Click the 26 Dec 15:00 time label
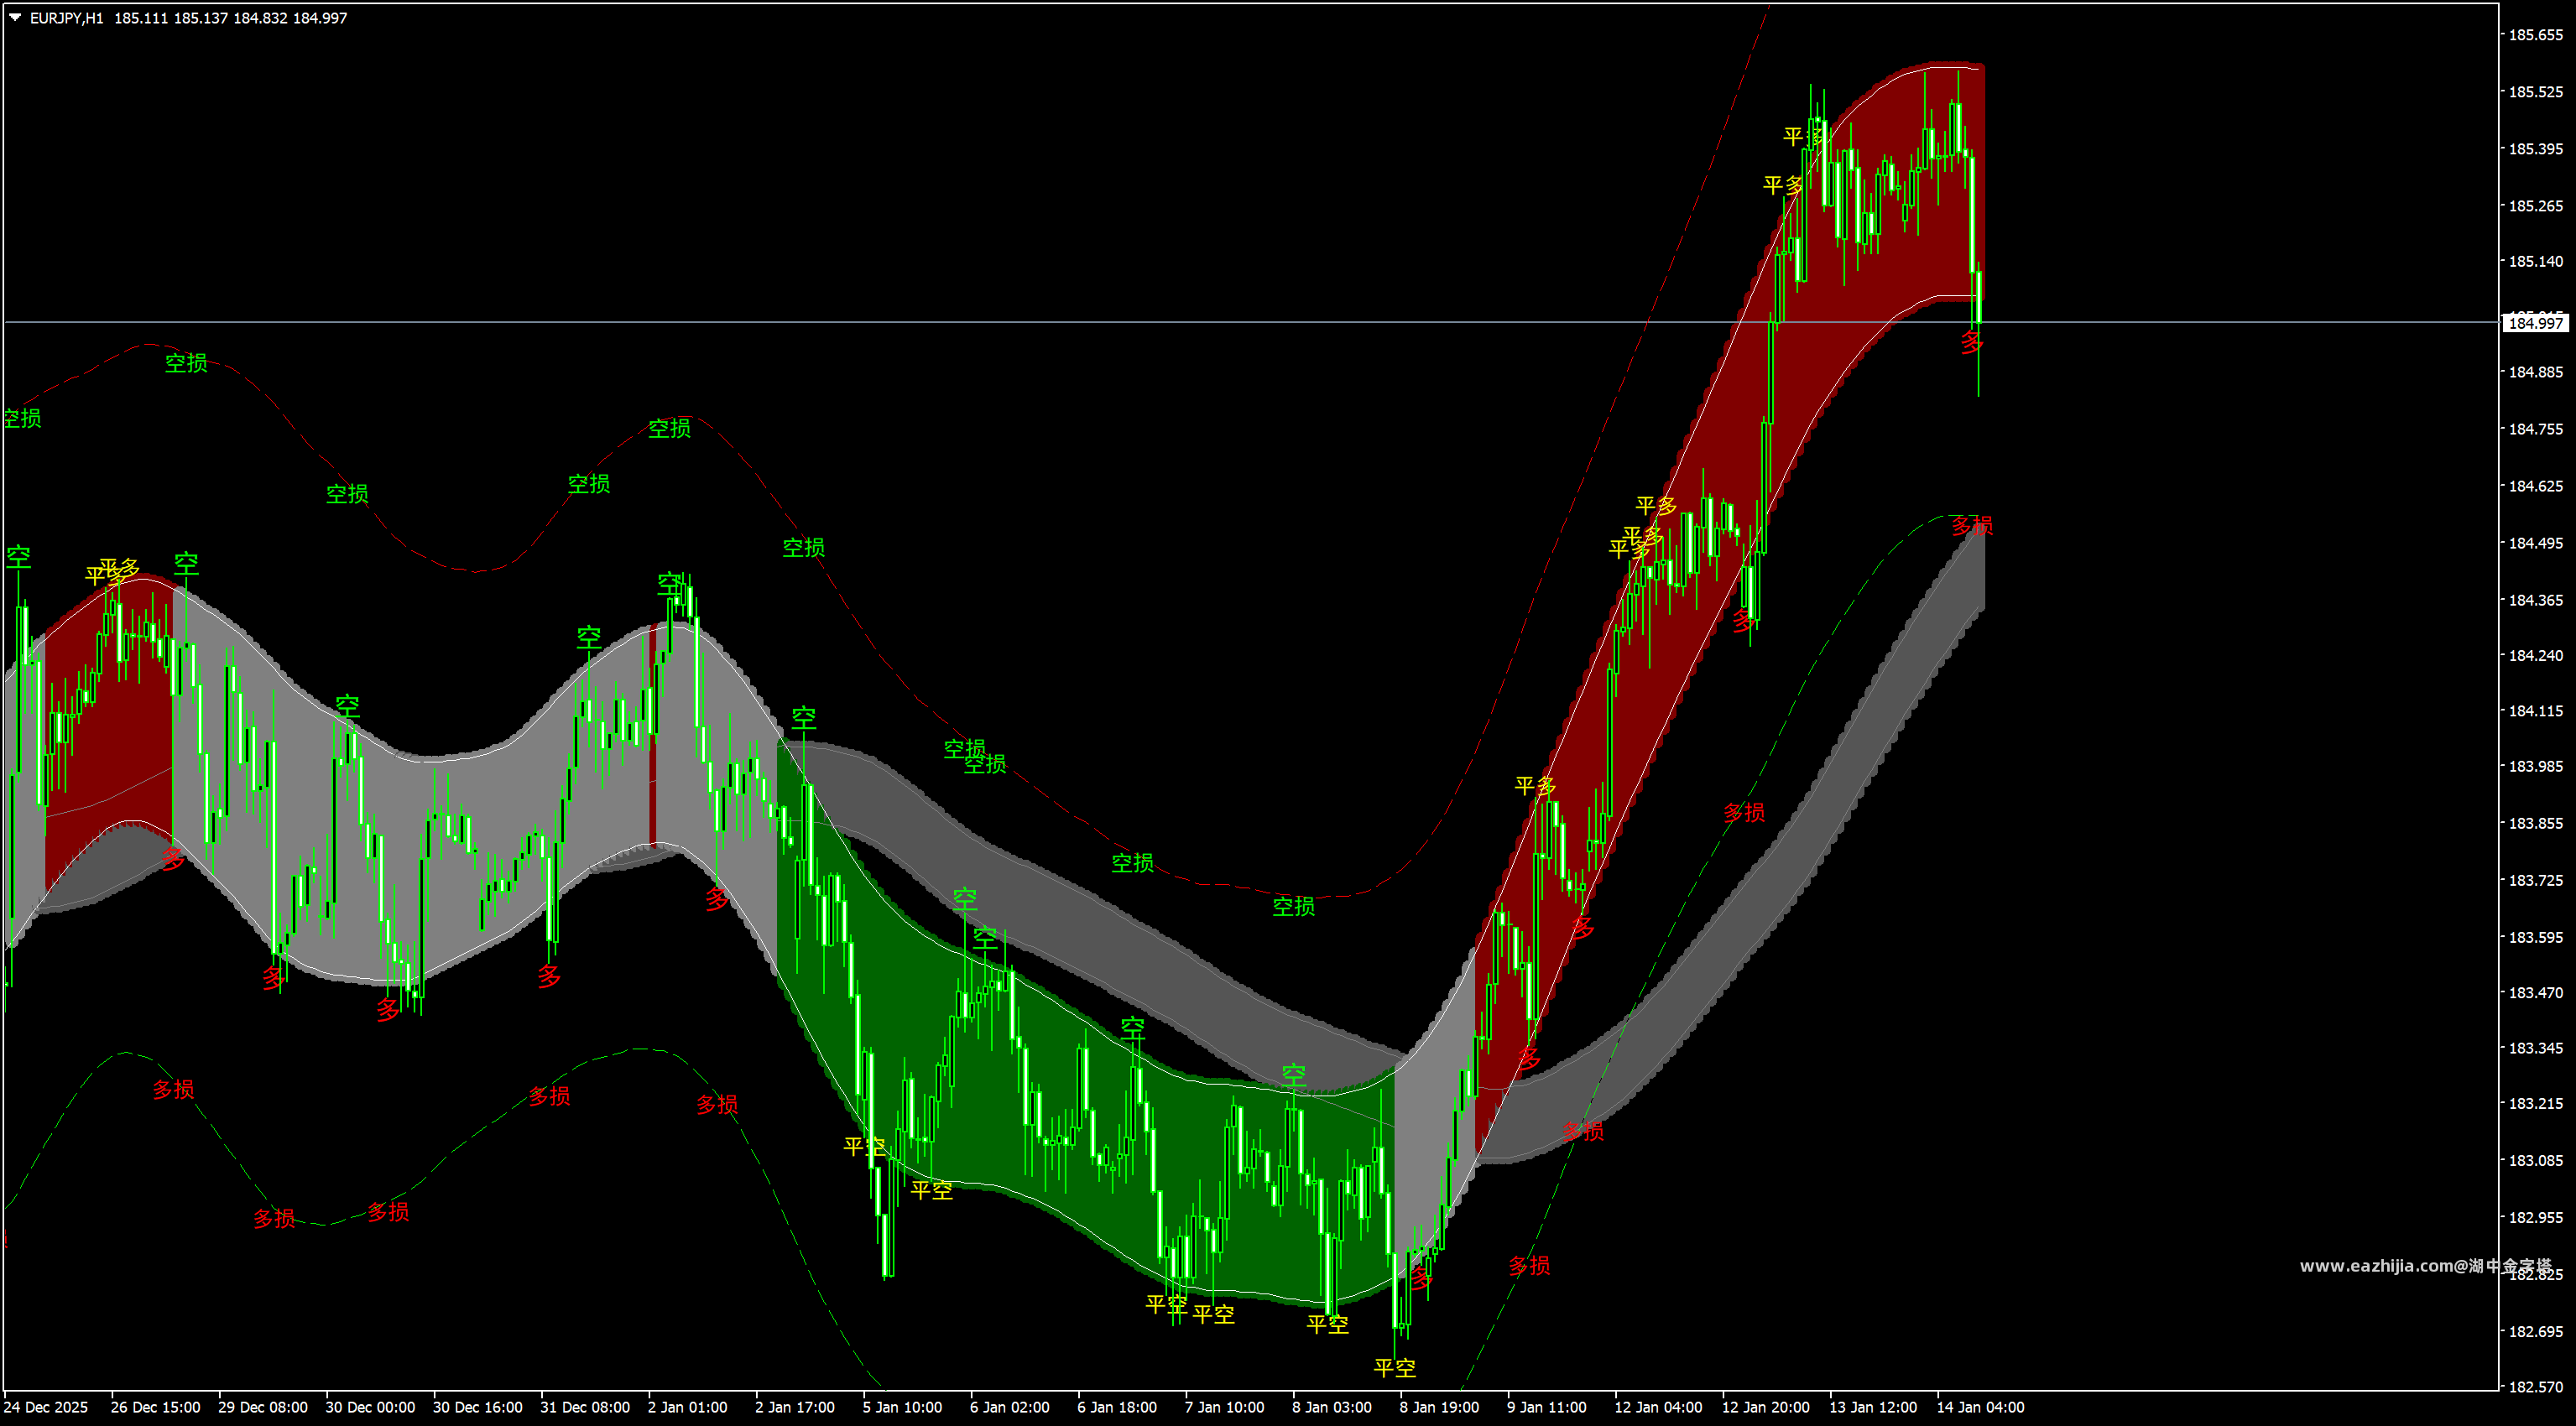 [x=155, y=1408]
